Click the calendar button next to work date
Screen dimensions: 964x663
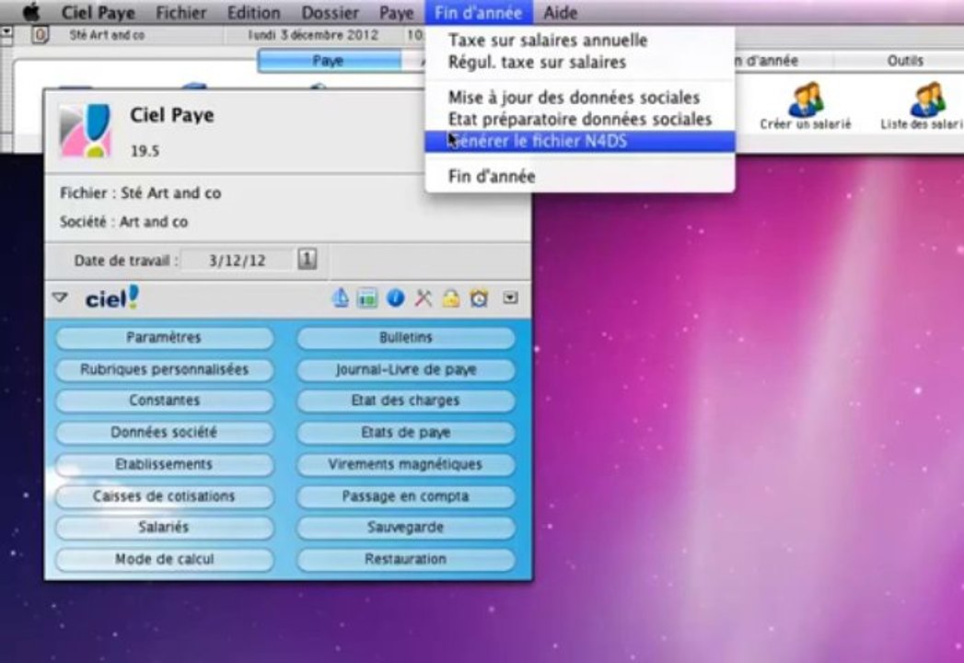coord(308,259)
